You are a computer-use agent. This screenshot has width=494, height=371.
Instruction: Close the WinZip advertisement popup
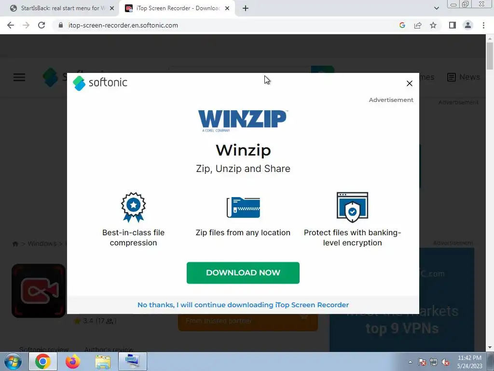pos(409,83)
